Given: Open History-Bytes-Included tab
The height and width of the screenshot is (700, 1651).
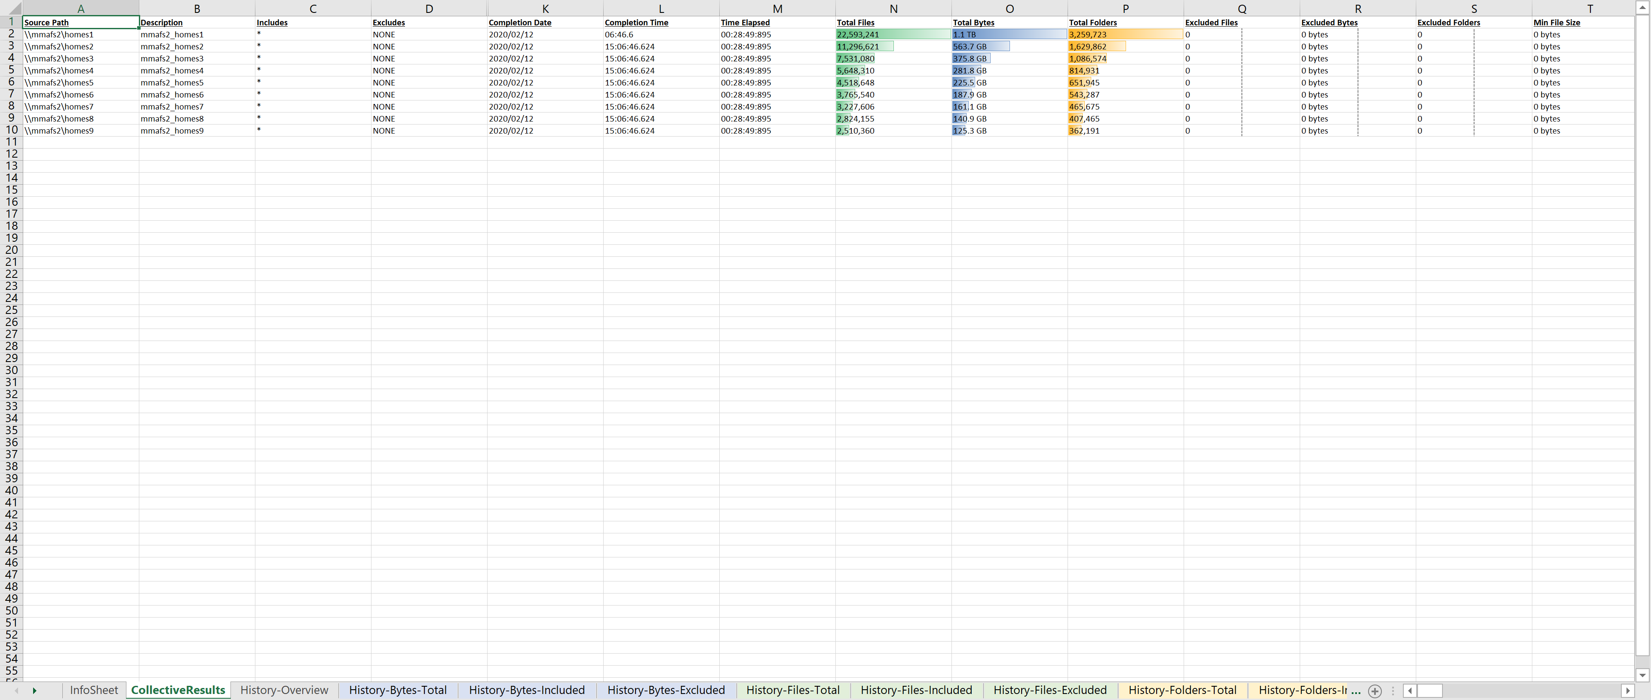Looking at the screenshot, I should click(x=527, y=690).
